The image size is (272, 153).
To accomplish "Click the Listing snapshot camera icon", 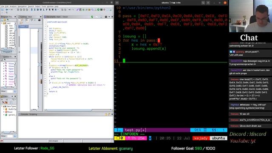I will click(x=40, y=20).
